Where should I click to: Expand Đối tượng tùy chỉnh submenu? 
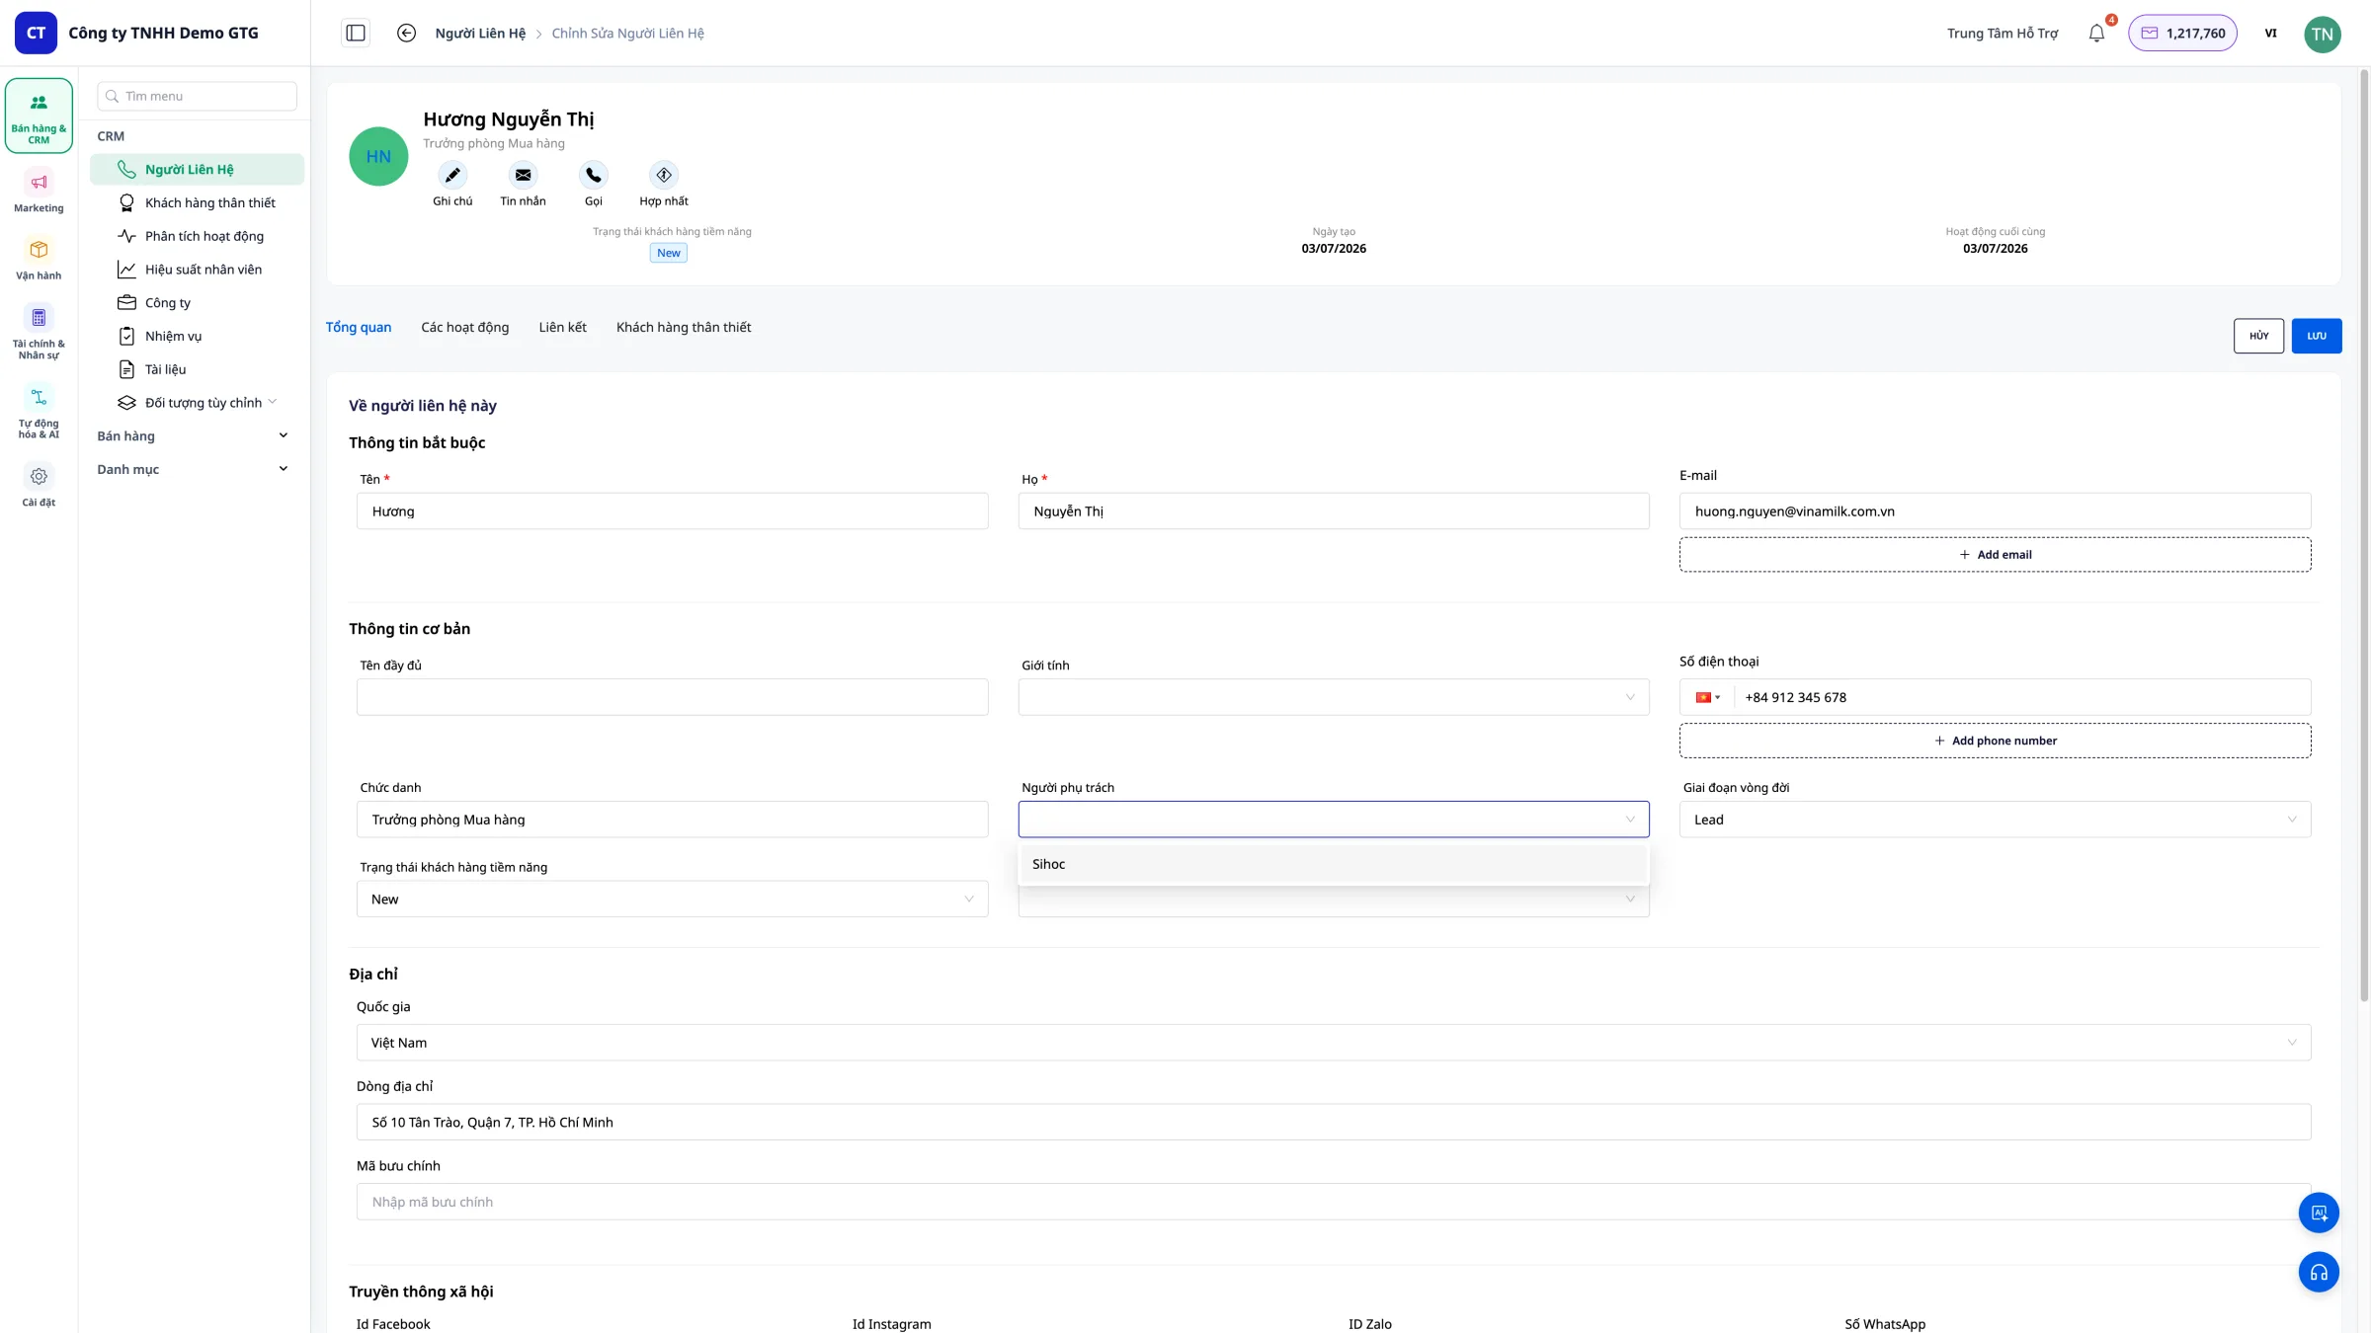(197, 403)
